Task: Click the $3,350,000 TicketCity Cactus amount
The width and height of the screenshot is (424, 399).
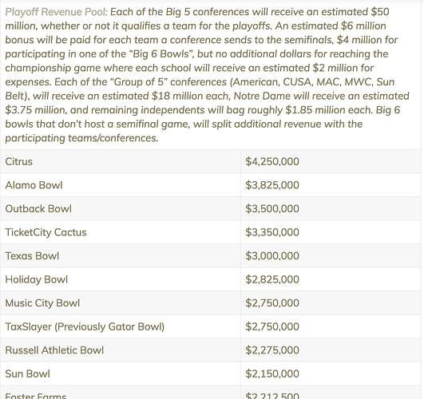Action: tap(272, 232)
